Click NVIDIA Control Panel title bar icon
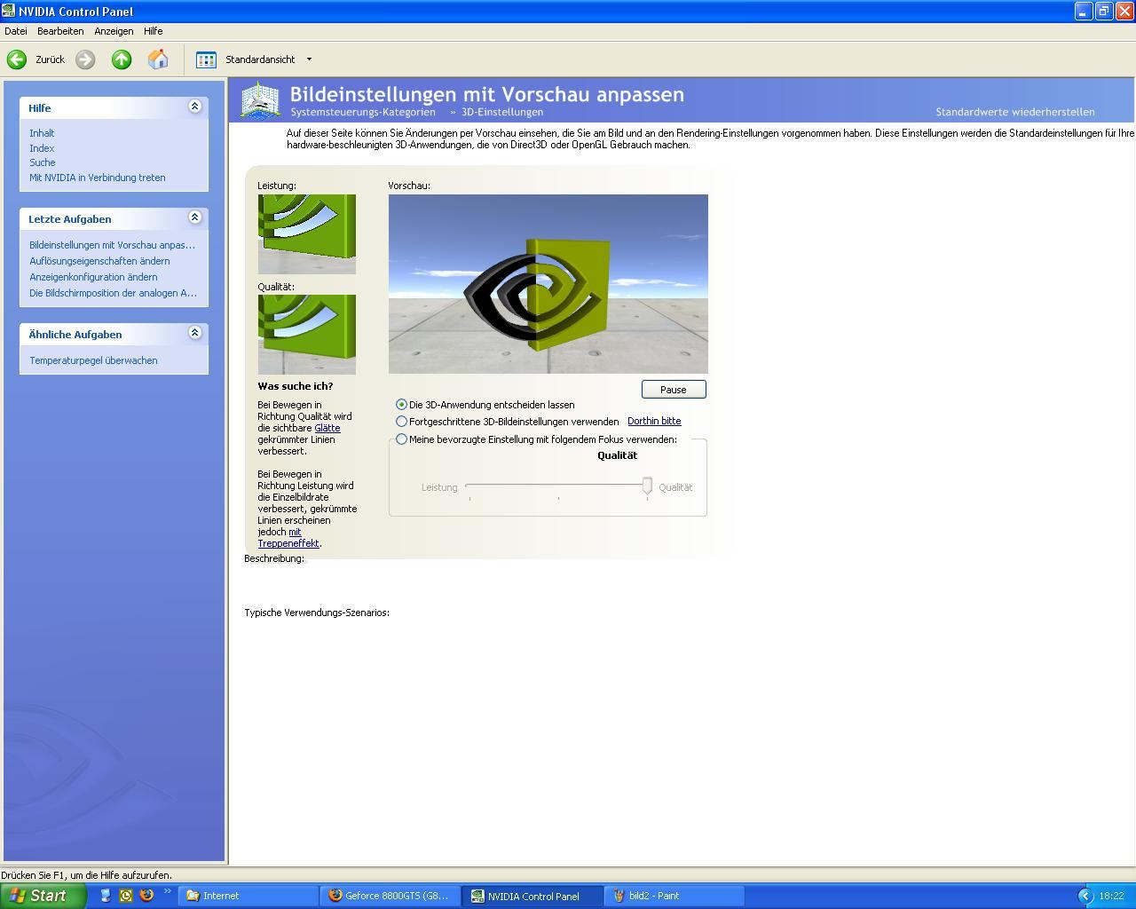Screen dimensions: 1136x909 point(9,11)
